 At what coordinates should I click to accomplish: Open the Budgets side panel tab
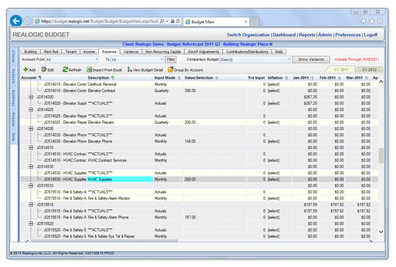pos(14,76)
